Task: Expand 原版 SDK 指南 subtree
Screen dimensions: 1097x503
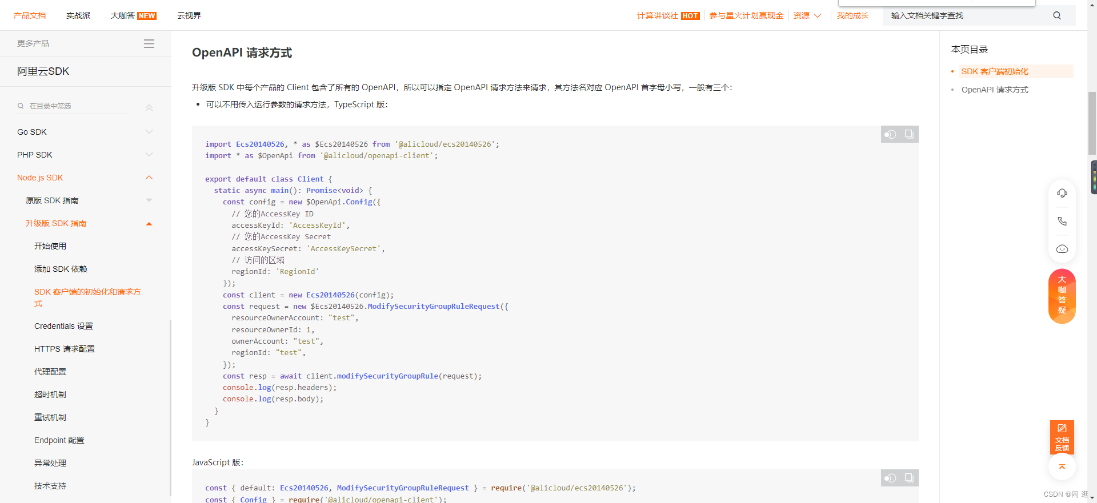Action: coord(149,200)
